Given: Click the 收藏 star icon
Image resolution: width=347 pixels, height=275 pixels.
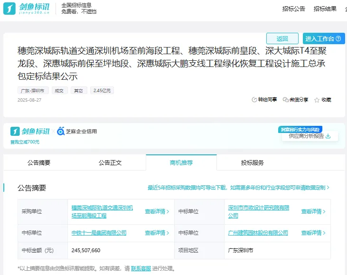Looking at the screenshot, I should [317, 100].
